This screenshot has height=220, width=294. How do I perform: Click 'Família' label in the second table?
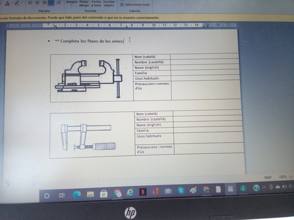coord(143,130)
